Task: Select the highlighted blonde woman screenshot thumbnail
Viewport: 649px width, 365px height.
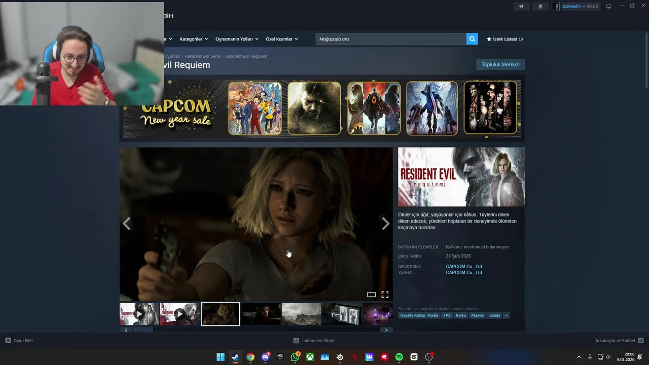Action: tap(221, 314)
